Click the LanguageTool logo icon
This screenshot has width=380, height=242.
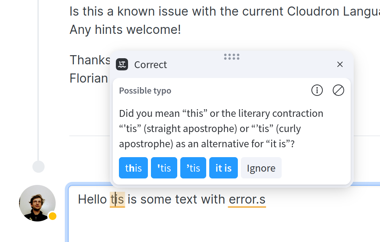[x=122, y=64]
